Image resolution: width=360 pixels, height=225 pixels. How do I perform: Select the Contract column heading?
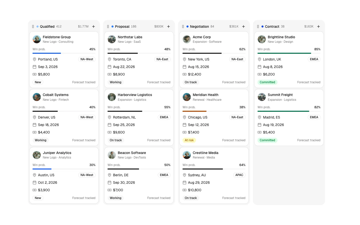tap(272, 26)
